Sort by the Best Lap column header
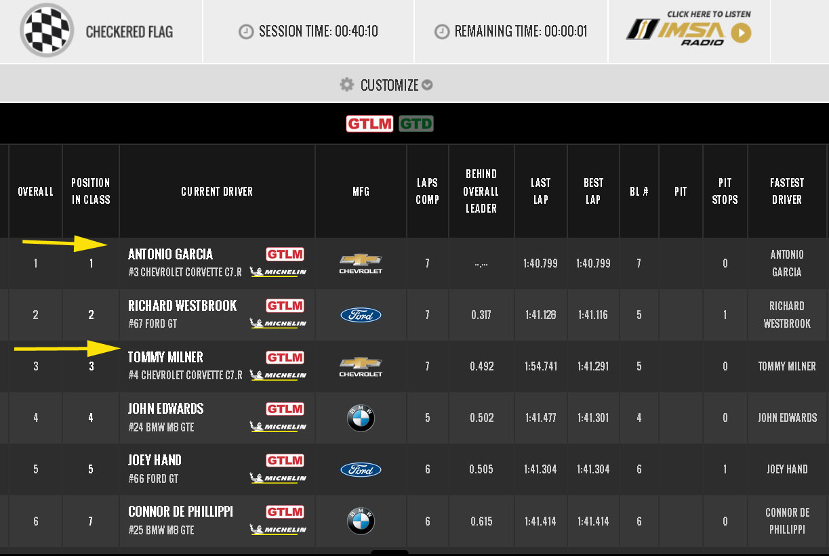Screen dimensions: 829x556 coord(593,191)
